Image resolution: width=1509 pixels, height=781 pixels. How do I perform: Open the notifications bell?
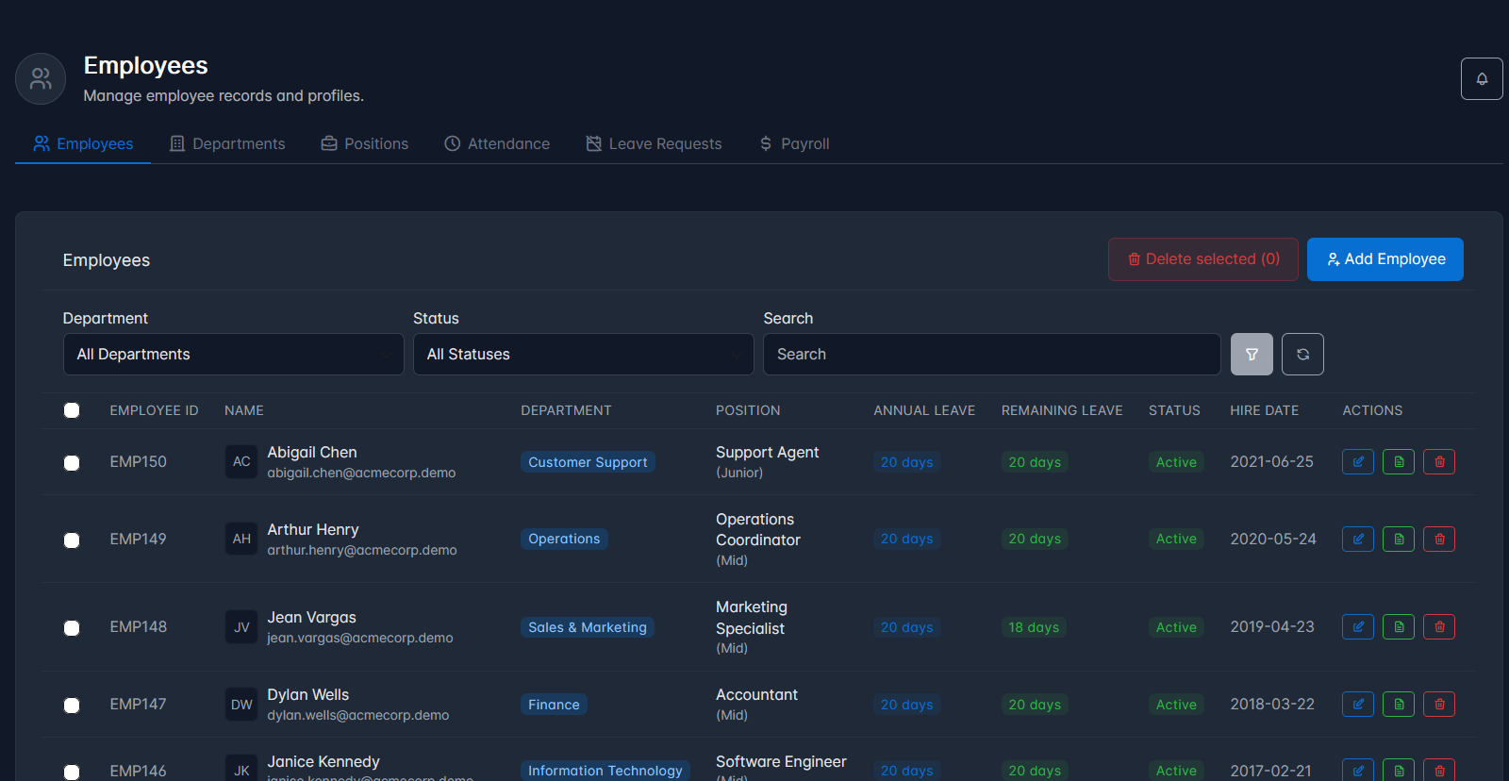(1482, 78)
